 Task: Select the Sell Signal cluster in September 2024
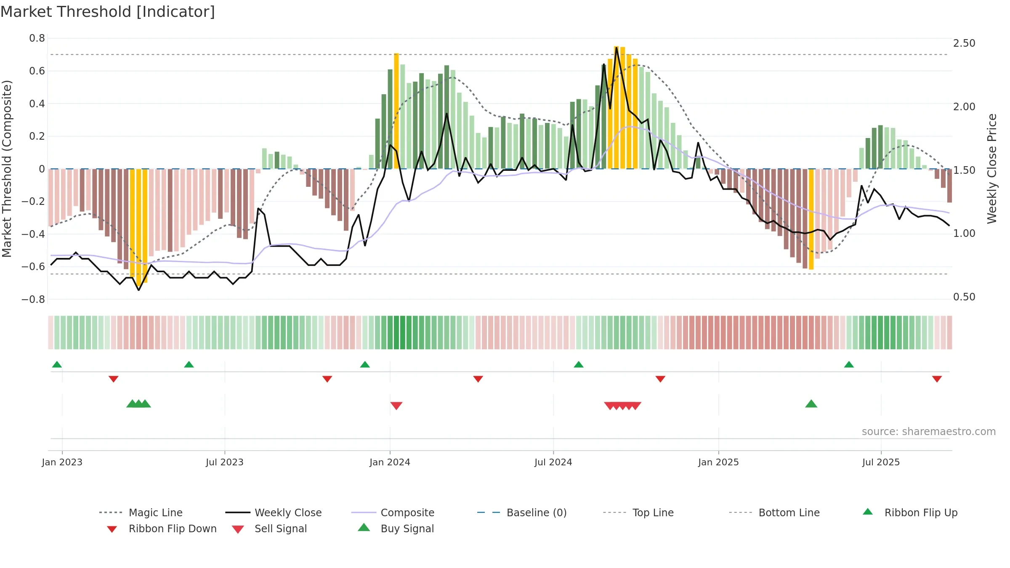coord(622,406)
